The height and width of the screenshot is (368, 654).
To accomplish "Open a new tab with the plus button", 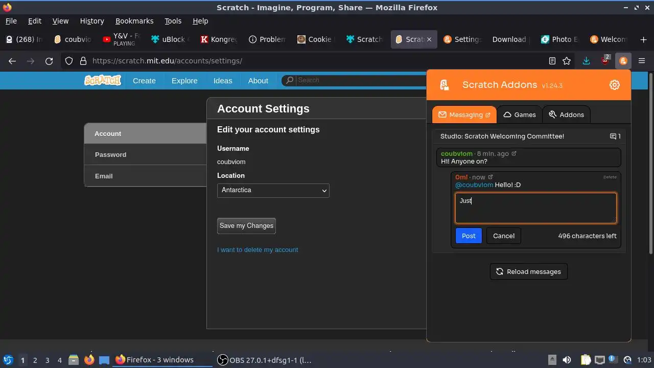I will click(643, 39).
